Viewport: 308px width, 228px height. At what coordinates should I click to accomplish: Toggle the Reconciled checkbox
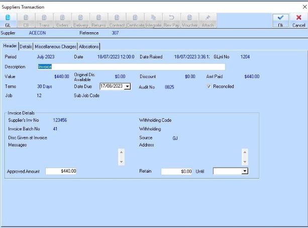click(x=209, y=87)
